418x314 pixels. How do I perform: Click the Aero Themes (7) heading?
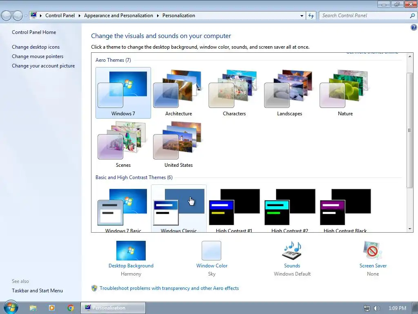click(x=113, y=60)
